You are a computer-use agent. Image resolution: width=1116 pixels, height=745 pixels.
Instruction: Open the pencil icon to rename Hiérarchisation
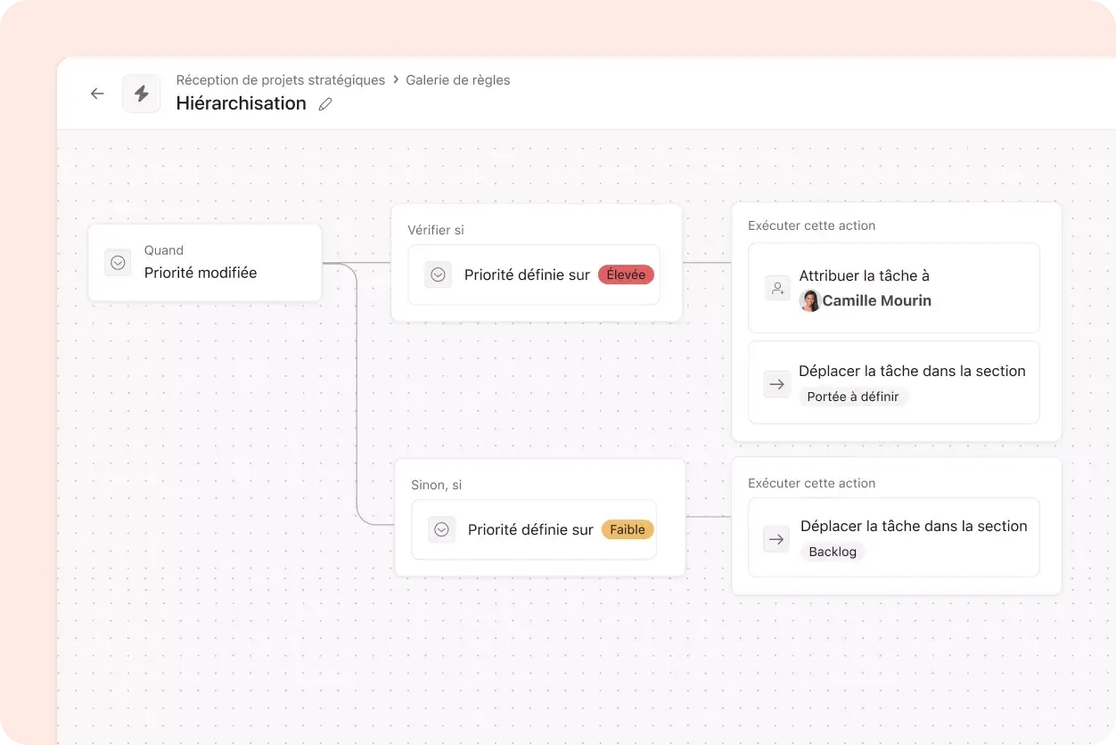coord(324,104)
